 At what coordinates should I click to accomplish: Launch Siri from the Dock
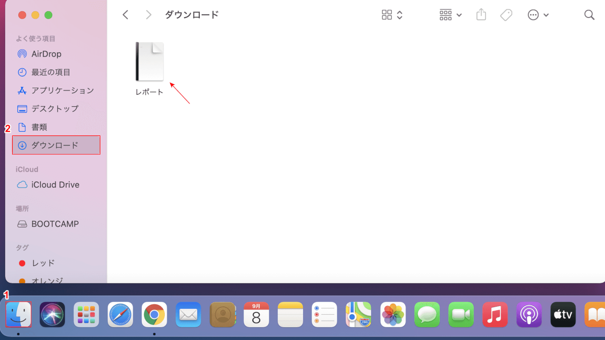point(52,314)
